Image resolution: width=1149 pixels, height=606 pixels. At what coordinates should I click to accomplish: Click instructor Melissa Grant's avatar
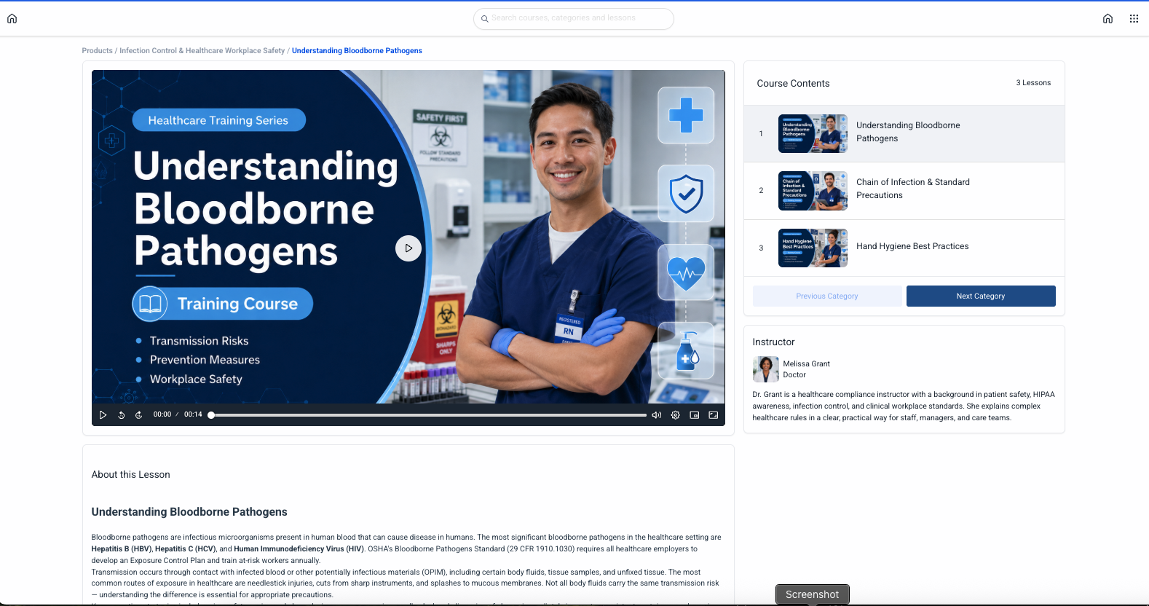pyautogui.click(x=765, y=369)
